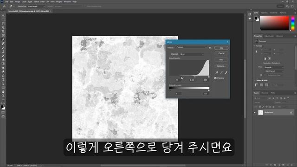Pick the black point eyedropper in Levels

click(217, 72)
